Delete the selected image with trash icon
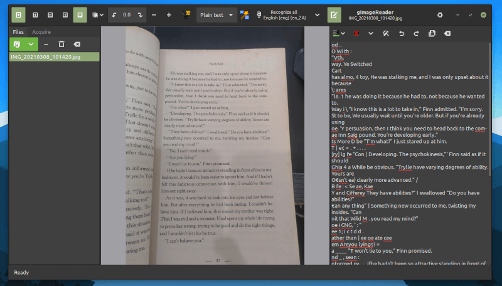 [x=61, y=44]
